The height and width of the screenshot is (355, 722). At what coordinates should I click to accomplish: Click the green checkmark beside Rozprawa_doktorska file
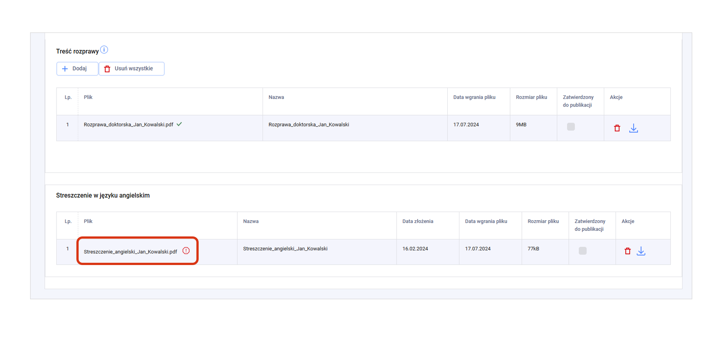tap(179, 124)
